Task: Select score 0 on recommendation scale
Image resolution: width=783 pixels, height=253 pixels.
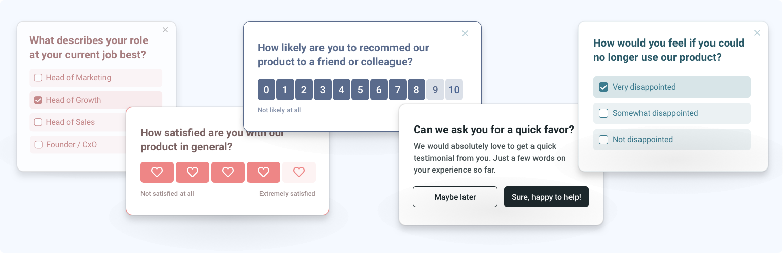Action: point(266,90)
